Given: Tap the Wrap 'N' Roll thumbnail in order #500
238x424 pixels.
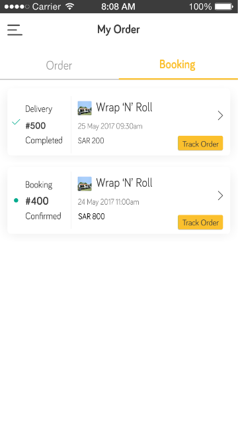Looking at the screenshot, I should pyautogui.click(x=85, y=108).
